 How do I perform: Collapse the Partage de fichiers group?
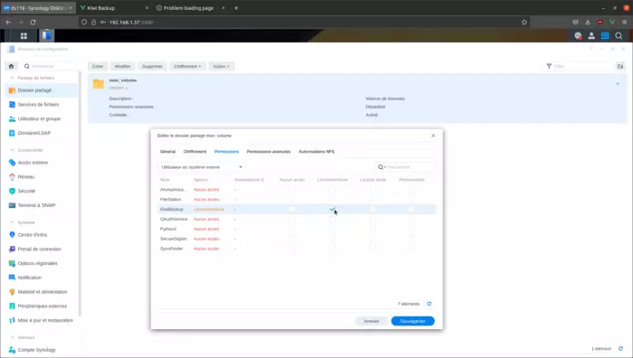click(x=12, y=78)
